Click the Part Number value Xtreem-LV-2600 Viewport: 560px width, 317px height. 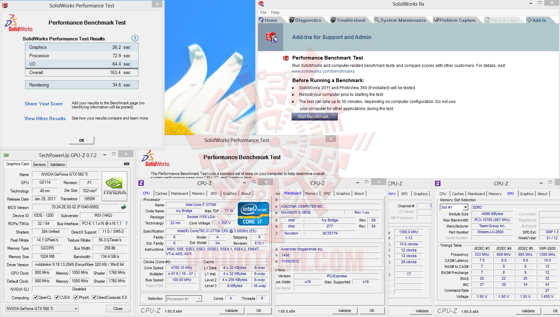(492, 232)
